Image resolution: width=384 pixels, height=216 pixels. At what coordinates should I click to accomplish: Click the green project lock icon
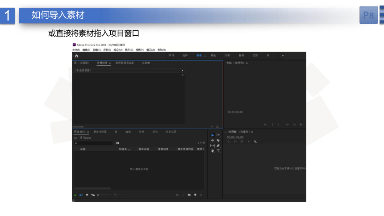click(x=75, y=195)
